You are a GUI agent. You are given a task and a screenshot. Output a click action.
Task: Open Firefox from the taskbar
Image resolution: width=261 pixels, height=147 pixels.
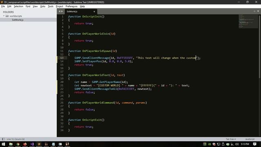click(25, 144)
